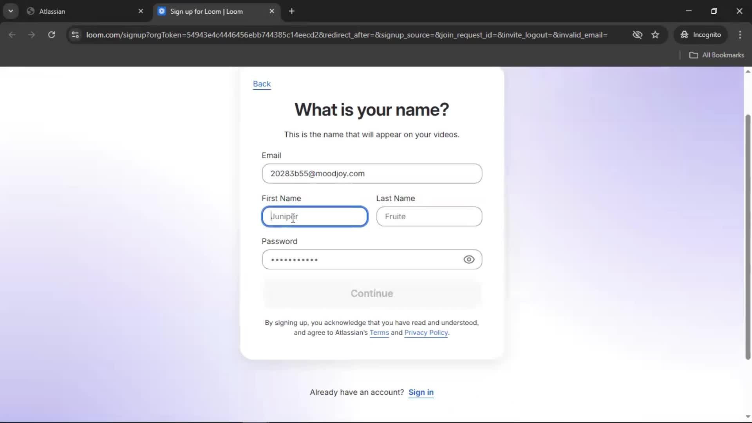The image size is (752, 423).
Task: Click the Sign in link
Action: click(421, 392)
